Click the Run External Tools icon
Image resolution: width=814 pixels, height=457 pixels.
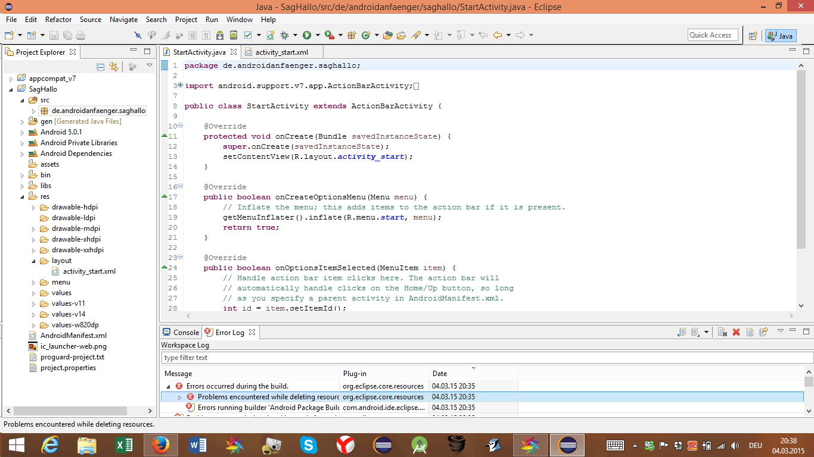[329, 35]
